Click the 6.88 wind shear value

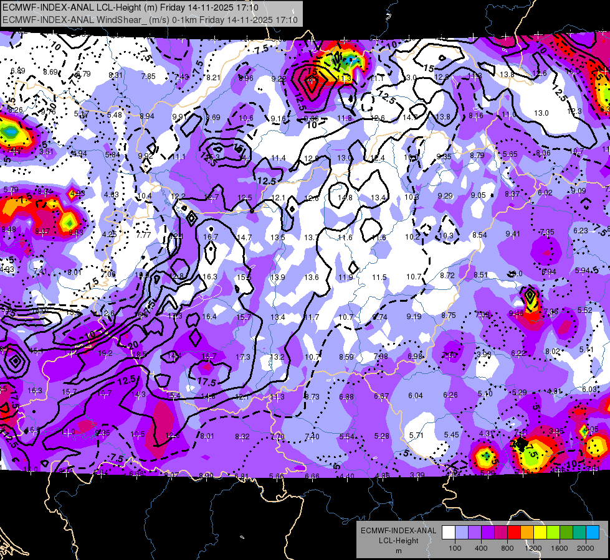346,396
